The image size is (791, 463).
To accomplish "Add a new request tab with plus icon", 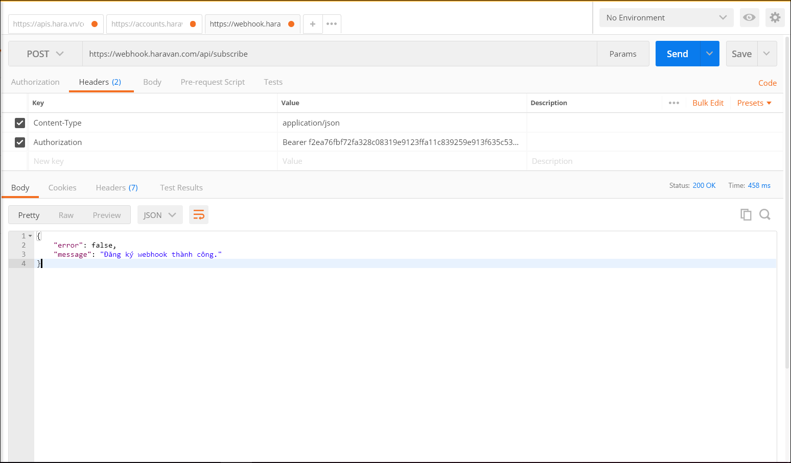I will (x=313, y=24).
